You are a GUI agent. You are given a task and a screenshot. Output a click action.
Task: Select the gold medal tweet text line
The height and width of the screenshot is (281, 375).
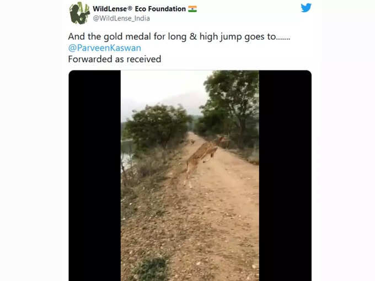[179, 36]
